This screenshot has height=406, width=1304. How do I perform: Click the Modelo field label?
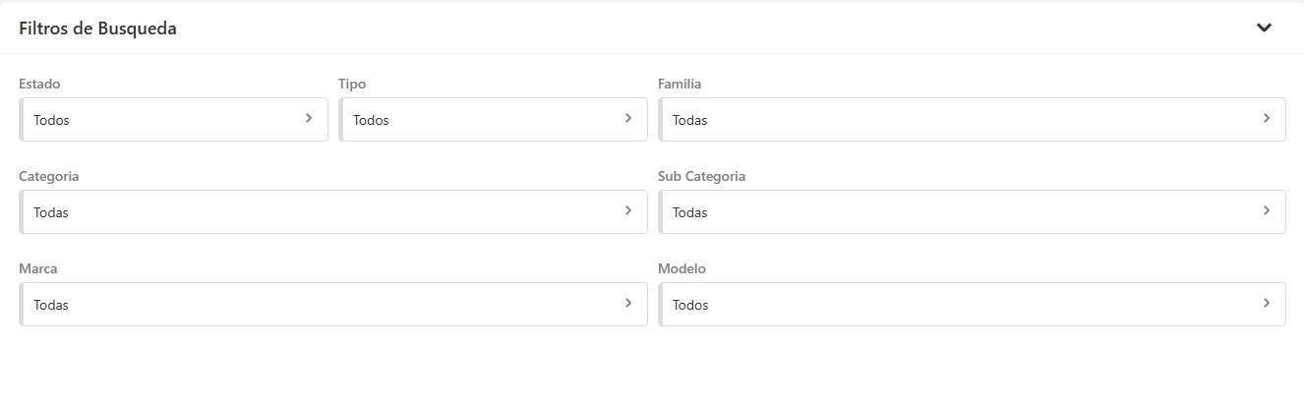(682, 269)
